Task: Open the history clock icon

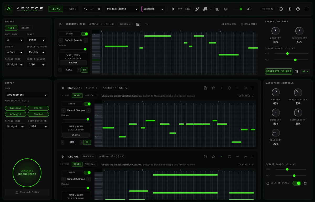Action: (x=281, y=9)
